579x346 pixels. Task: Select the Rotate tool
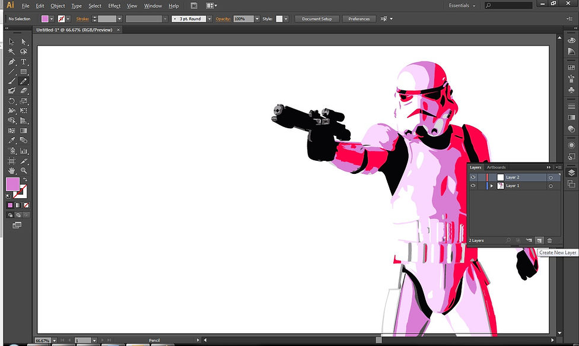pos(11,101)
